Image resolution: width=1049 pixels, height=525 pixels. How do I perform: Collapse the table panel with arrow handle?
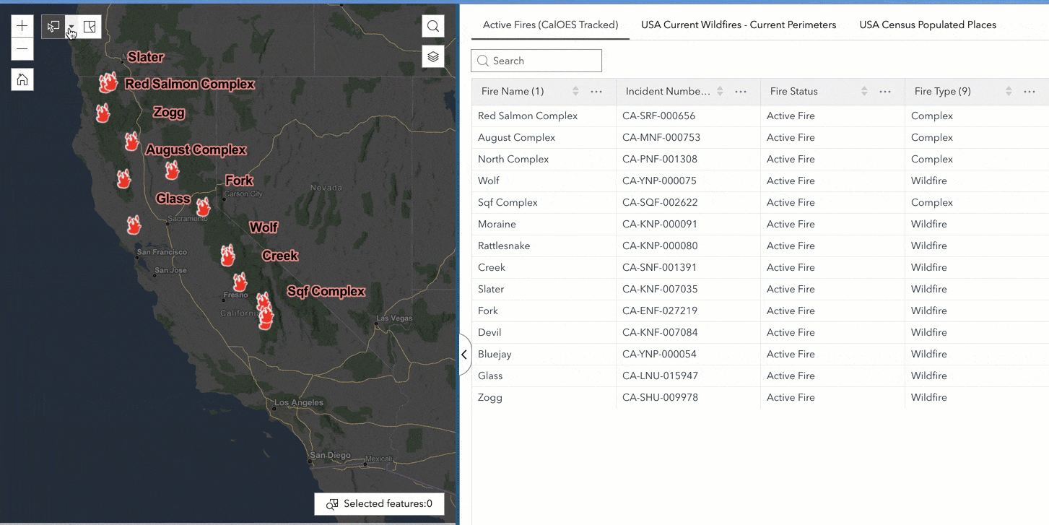point(464,355)
